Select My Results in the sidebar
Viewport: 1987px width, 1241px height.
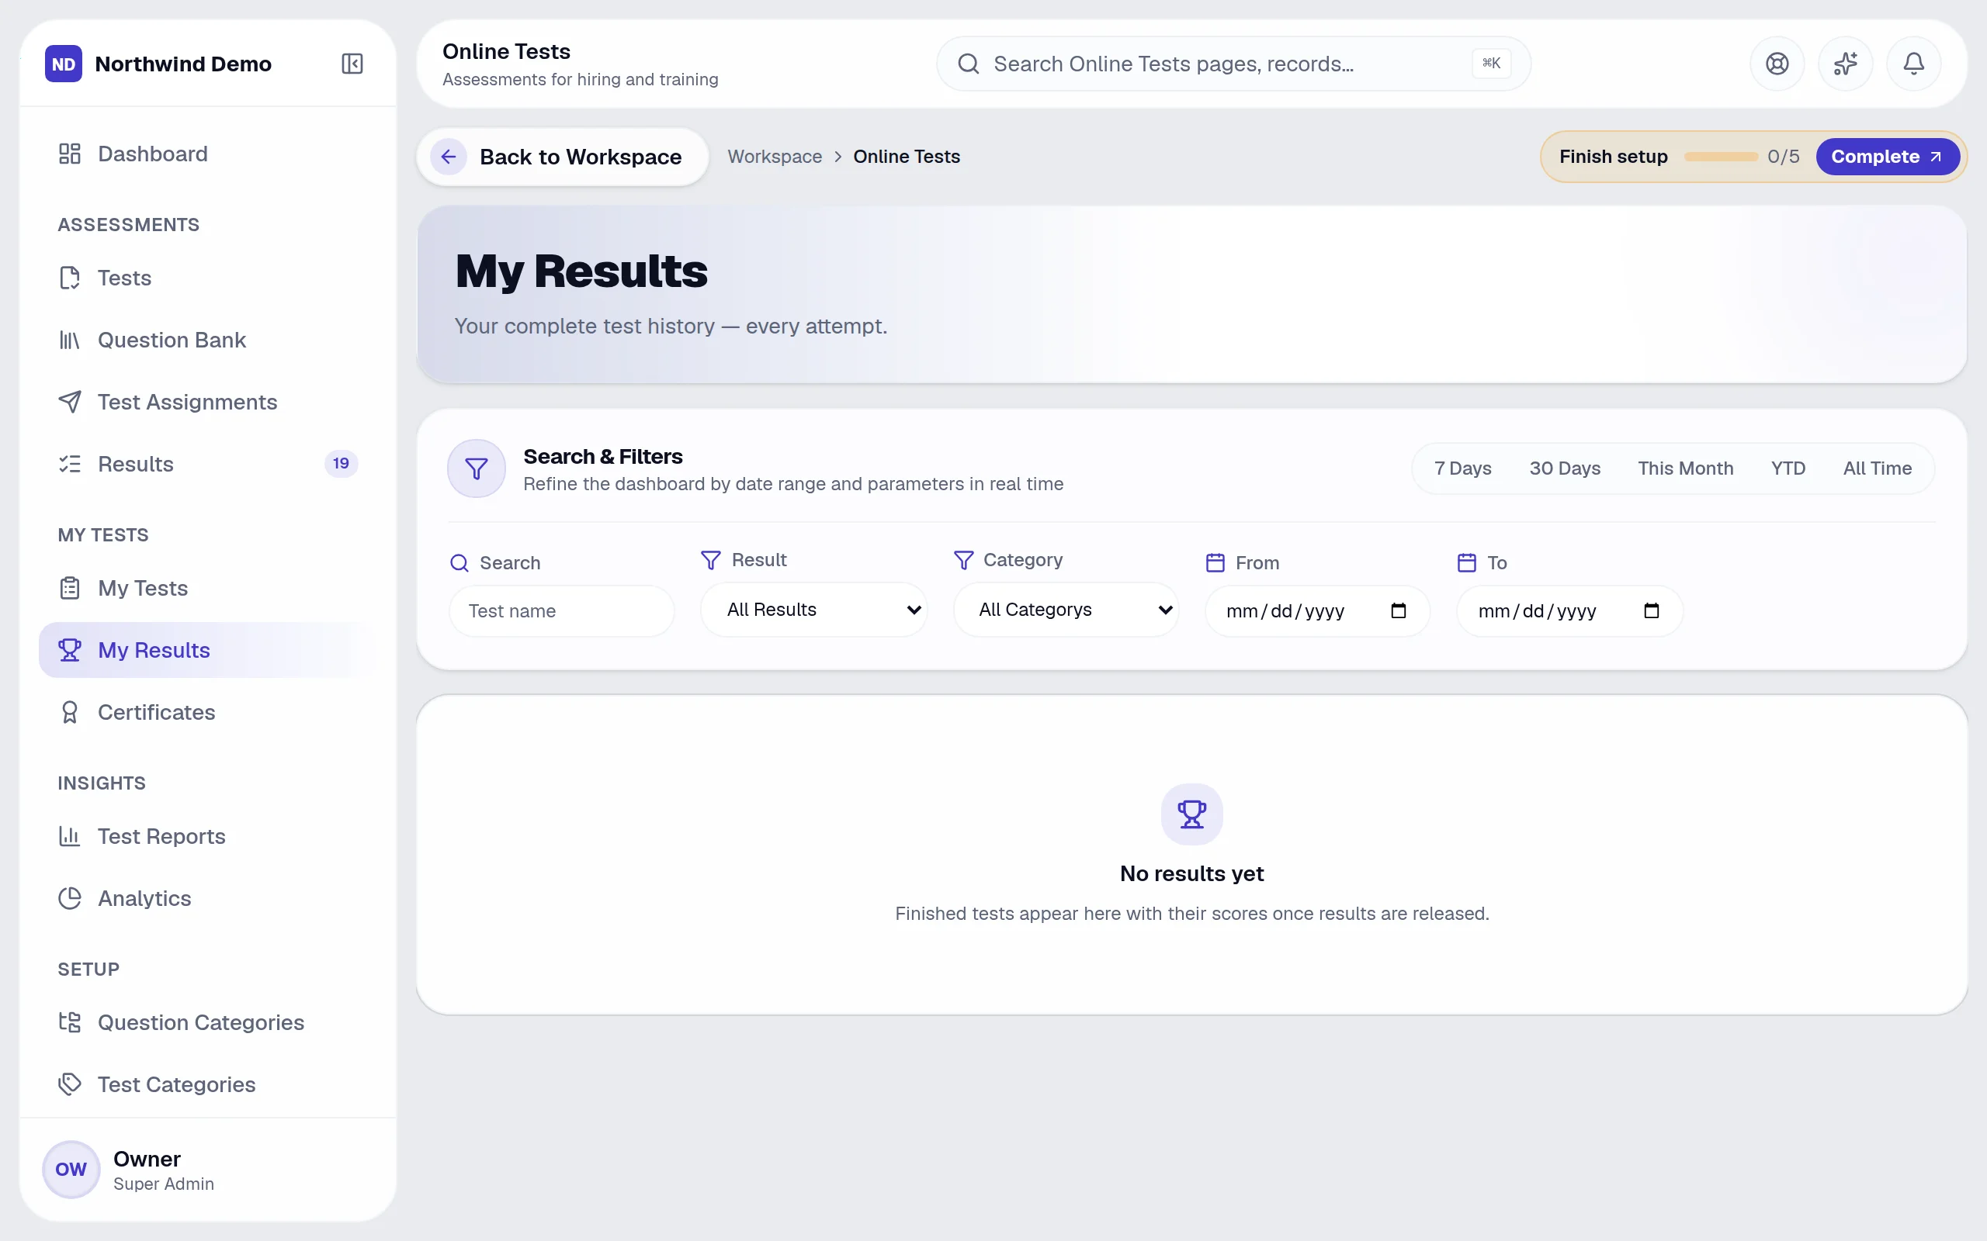pyautogui.click(x=208, y=651)
